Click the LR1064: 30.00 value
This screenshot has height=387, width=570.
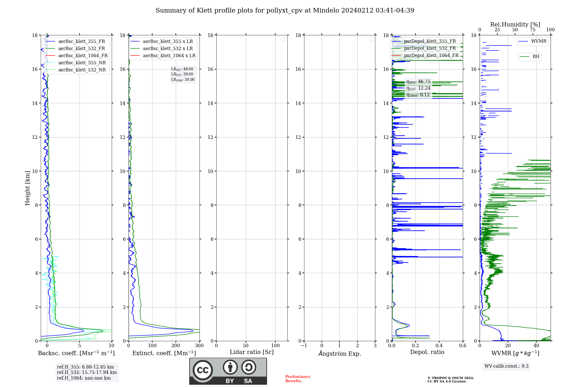tap(183, 80)
